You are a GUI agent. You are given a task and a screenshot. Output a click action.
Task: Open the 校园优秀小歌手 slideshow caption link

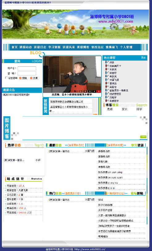[72, 95]
